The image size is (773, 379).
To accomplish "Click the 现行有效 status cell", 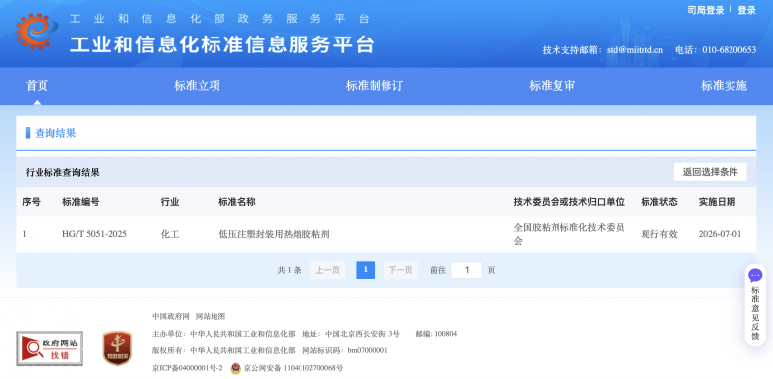I will pos(659,234).
